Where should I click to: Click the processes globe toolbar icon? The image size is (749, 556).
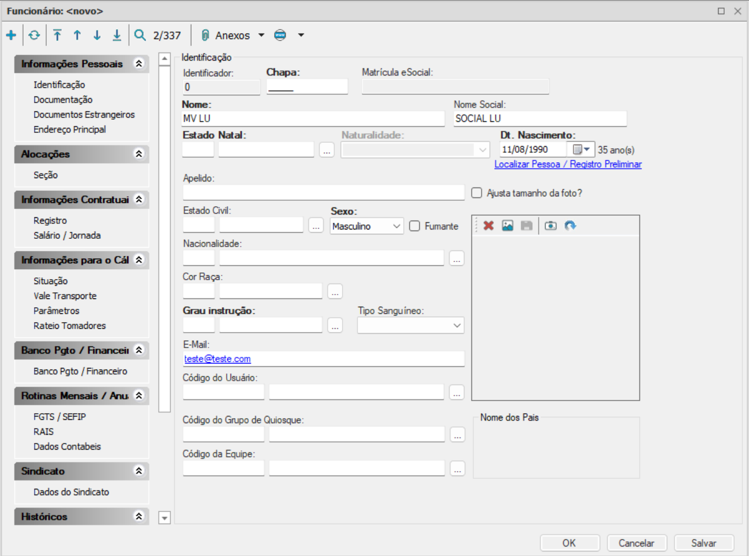(x=280, y=35)
